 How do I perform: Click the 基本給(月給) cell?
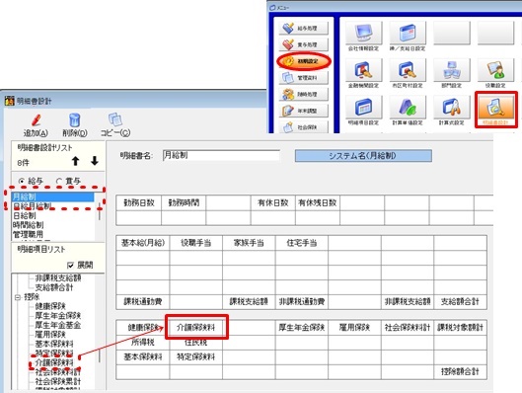pyautogui.click(x=143, y=243)
